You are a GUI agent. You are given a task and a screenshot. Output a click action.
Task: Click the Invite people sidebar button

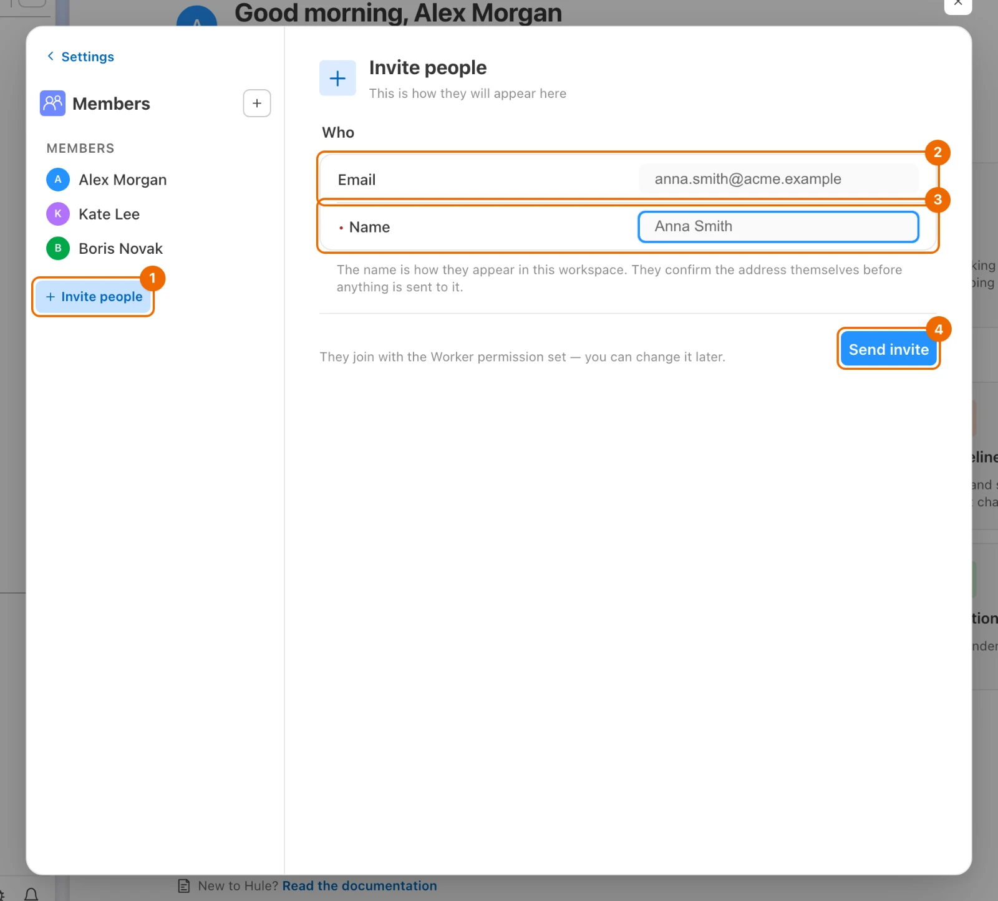[x=94, y=297]
